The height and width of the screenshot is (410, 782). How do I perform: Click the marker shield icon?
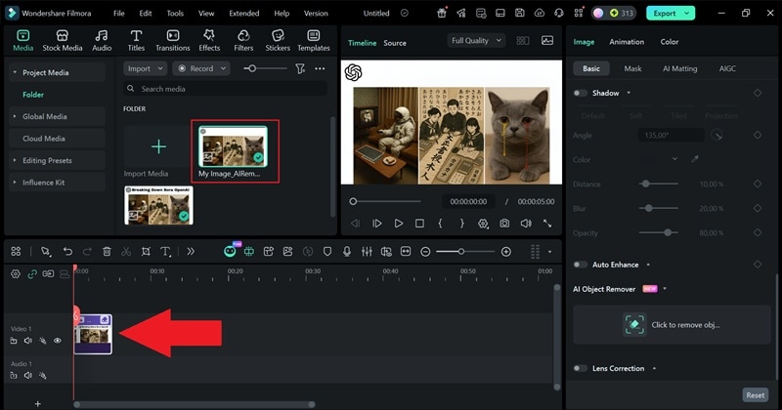pos(327,252)
